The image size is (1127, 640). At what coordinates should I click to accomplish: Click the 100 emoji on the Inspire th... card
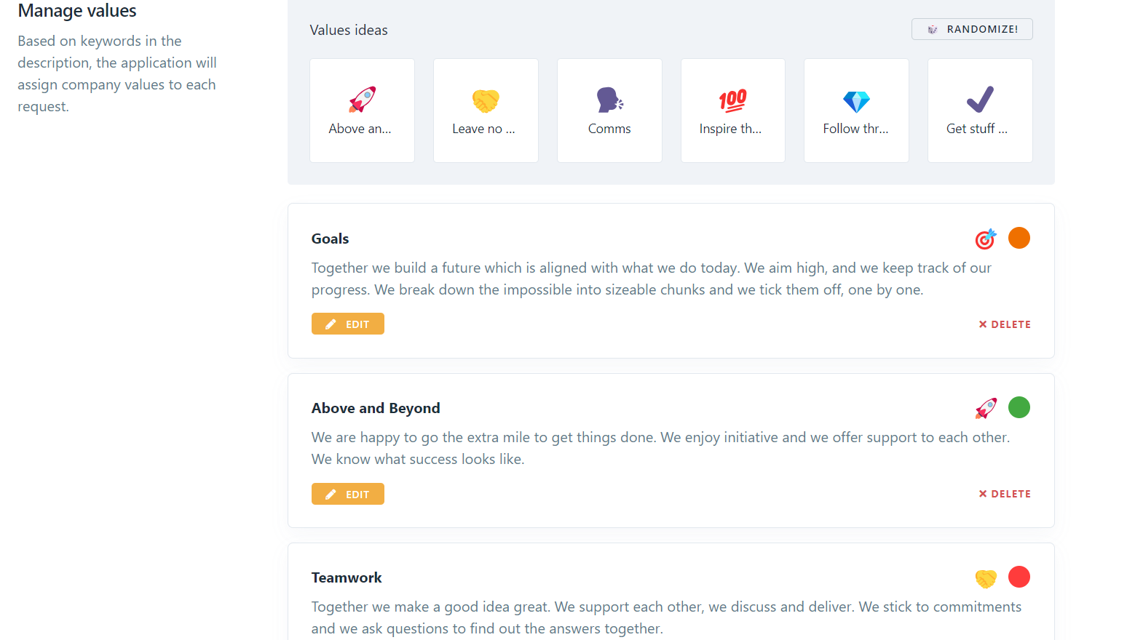732,100
